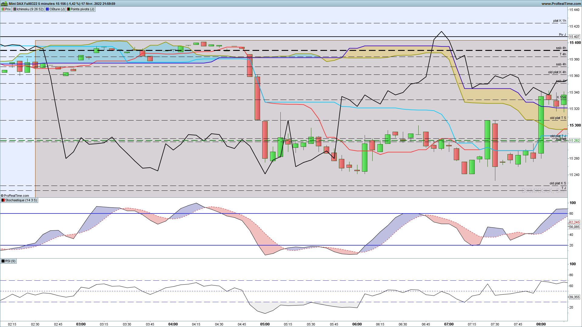Click the 15 240 price axis label

tap(574, 175)
